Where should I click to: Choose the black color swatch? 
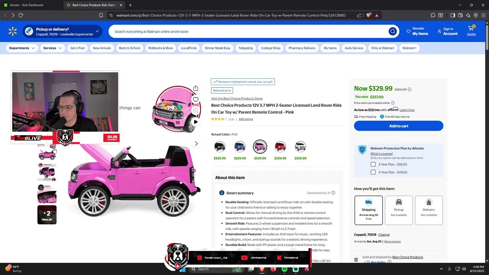tap(220, 147)
